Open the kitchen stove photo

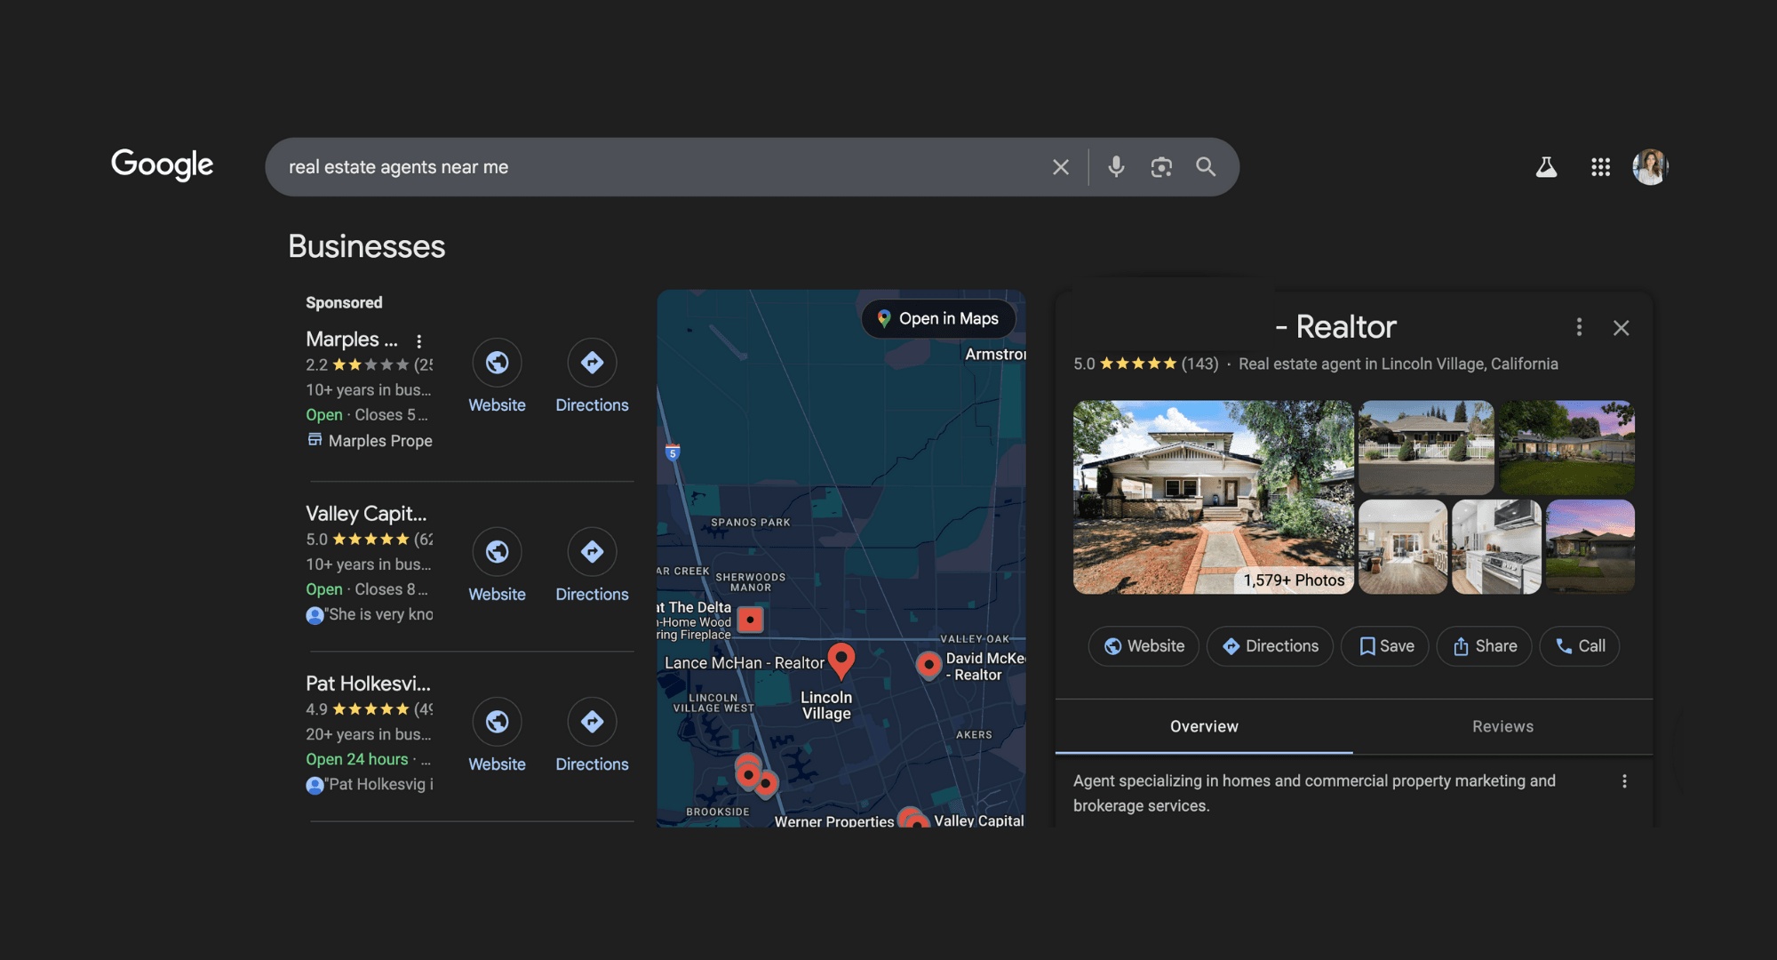pos(1496,547)
